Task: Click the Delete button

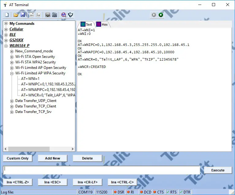Action: click(87, 158)
